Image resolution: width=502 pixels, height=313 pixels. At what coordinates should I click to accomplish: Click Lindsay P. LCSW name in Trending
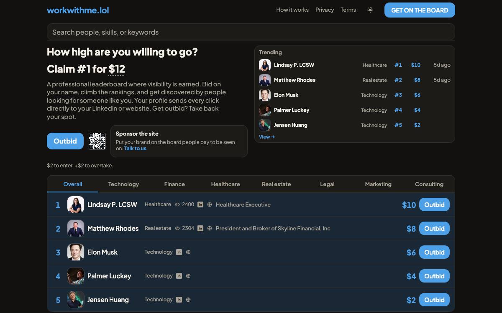(294, 65)
